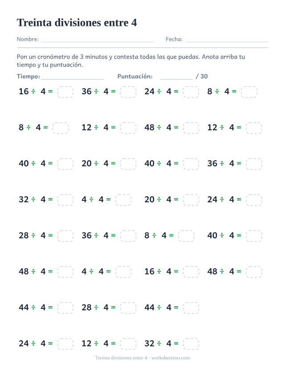285x370 pixels.
Task: Click answer box for 20 ÷ 4 in third row
Action: tap(128, 164)
